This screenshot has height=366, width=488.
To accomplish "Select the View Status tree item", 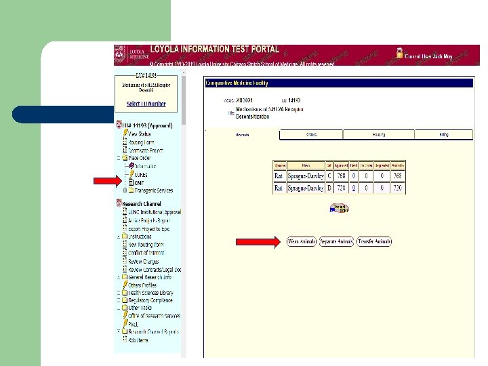I will tap(140, 134).
